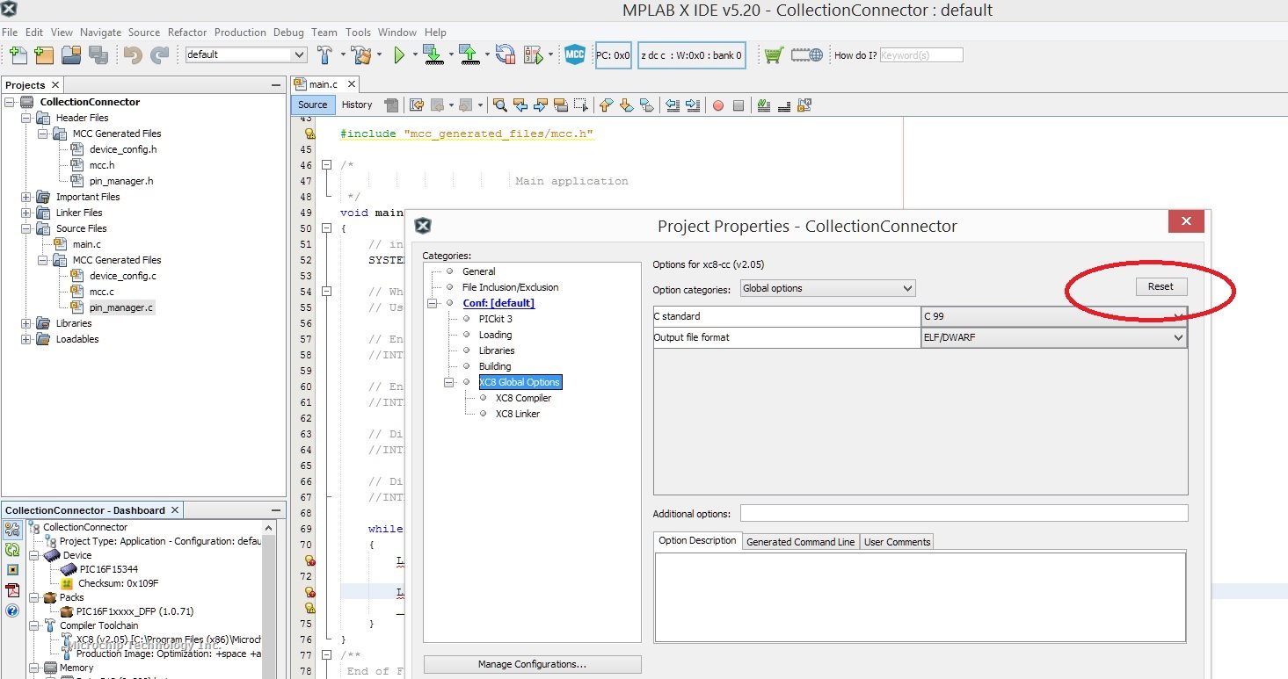Switch to Generated Command Line tab
Screen dimensions: 1288x679
(x=800, y=542)
